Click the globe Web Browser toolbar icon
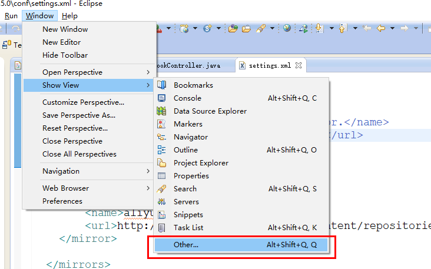The height and width of the screenshot is (269, 431). (x=287, y=28)
